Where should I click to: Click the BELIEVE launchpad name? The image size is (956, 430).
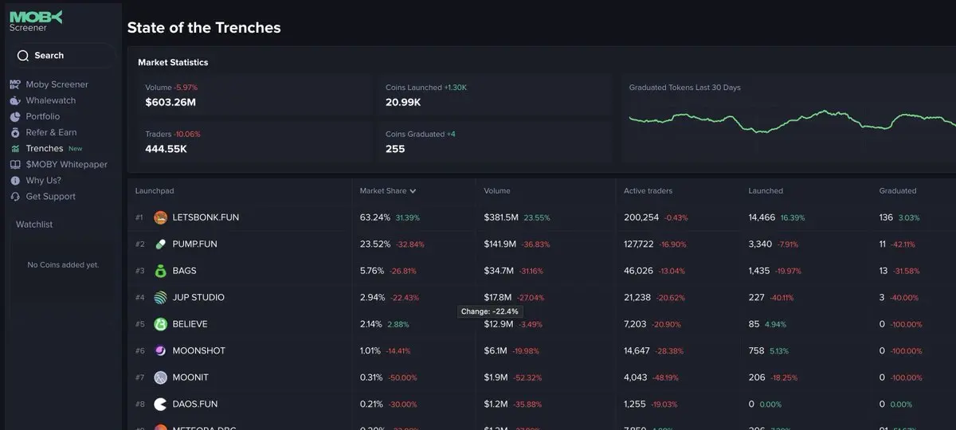click(190, 324)
